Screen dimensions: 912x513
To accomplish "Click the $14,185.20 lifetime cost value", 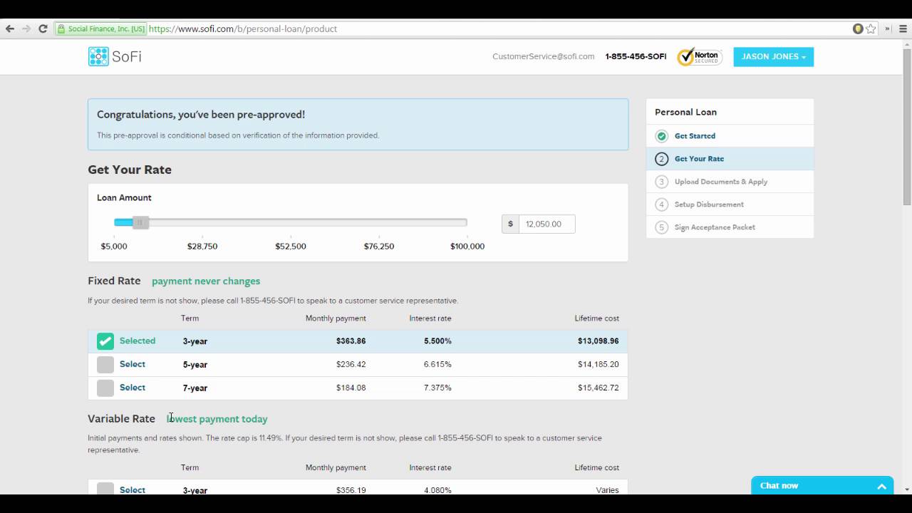I will [x=598, y=365].
